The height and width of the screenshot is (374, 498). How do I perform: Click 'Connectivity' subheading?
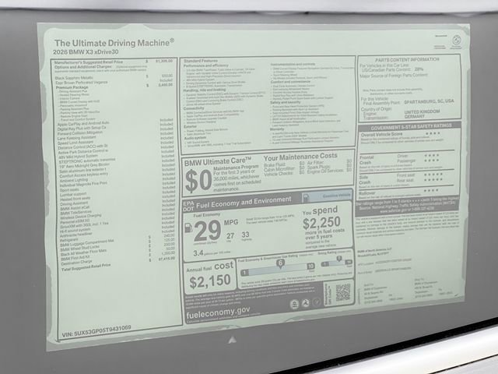[x=194, y=108]
